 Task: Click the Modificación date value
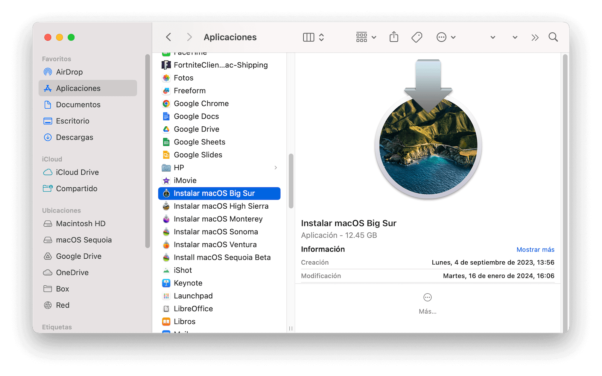click(499, 276)
